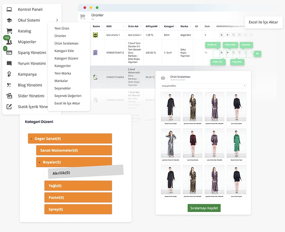
Task: Click test ürünü 1 product thumbnail
Action: click(x=95, y=35)
